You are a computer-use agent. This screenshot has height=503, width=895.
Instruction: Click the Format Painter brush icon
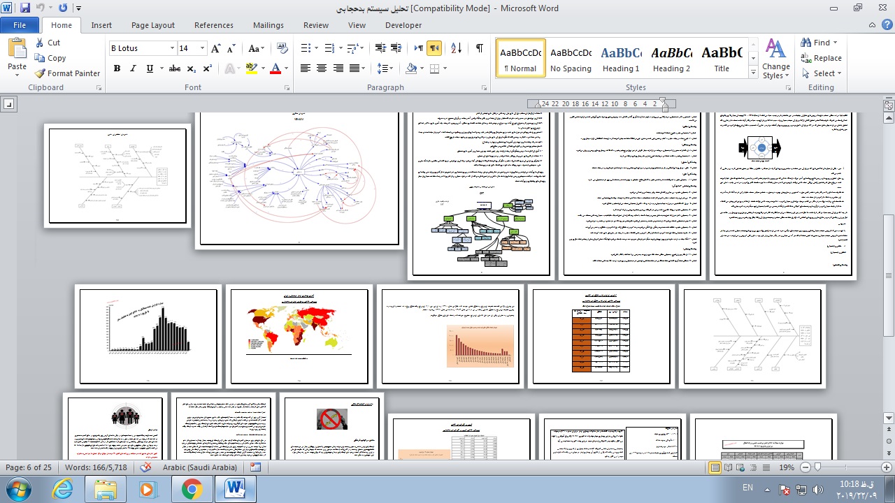(x=41, y=73)
